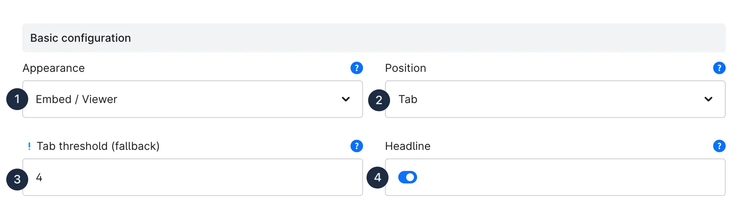Open the Position dropdown showing "Tab"

tap(548, 99)
